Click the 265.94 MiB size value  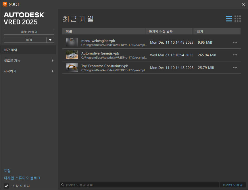click(207, 55)
